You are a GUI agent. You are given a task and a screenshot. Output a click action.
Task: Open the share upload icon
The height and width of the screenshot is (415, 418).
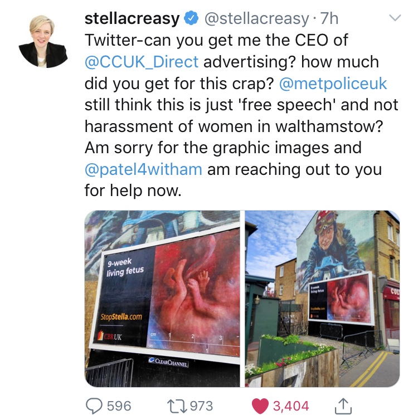pyautogui.click(x=343, y=406)
